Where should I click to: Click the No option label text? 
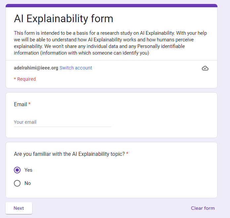27,183
